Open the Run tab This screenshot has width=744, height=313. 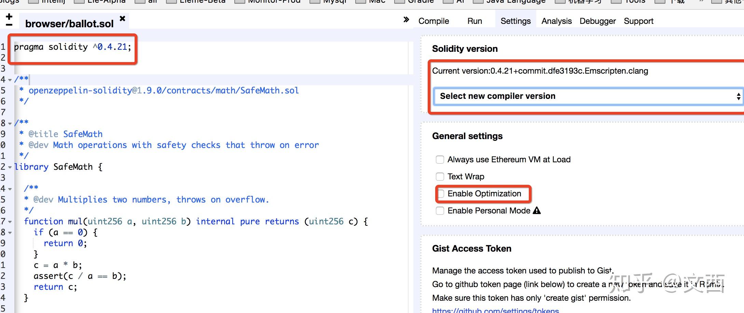pyautogui.click(x=474, y=21)
